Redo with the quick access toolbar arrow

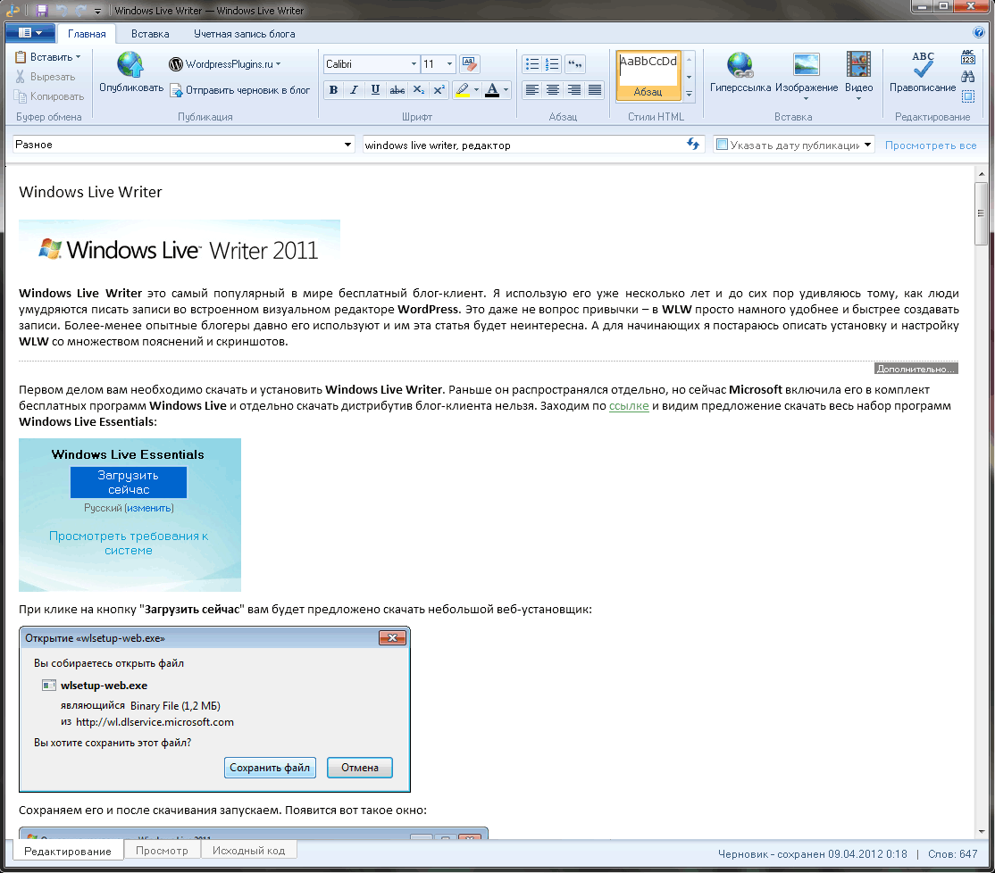click(80, 10)
